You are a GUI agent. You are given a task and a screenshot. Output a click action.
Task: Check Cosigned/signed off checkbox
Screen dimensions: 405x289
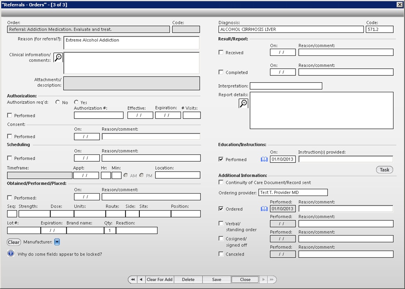tap(221, 238)
